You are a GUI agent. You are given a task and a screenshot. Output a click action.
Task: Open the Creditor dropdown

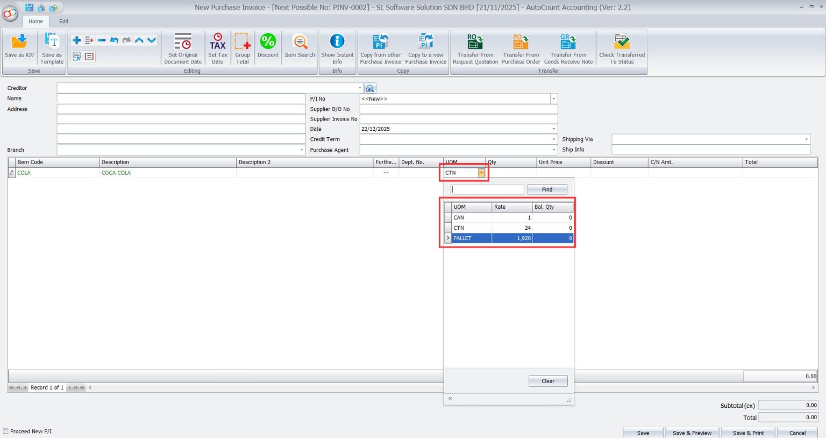point(361,88)
